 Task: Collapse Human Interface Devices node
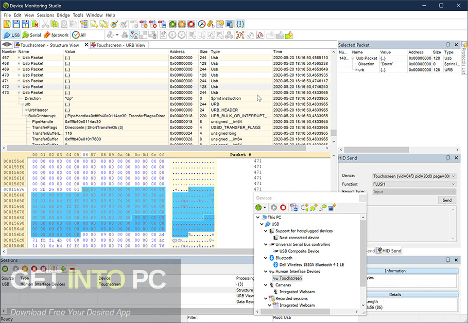266,272
